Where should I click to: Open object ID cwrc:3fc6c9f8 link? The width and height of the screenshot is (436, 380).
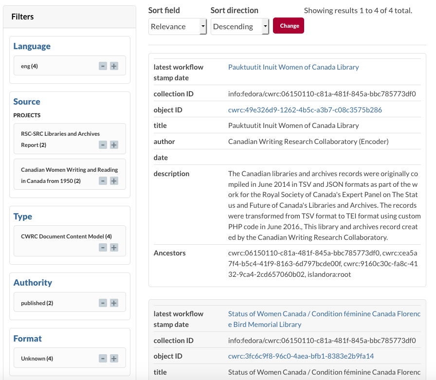[x=301, y=356]
